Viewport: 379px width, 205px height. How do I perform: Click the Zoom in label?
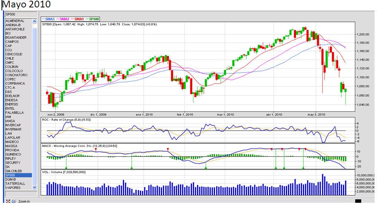point(24,201)
